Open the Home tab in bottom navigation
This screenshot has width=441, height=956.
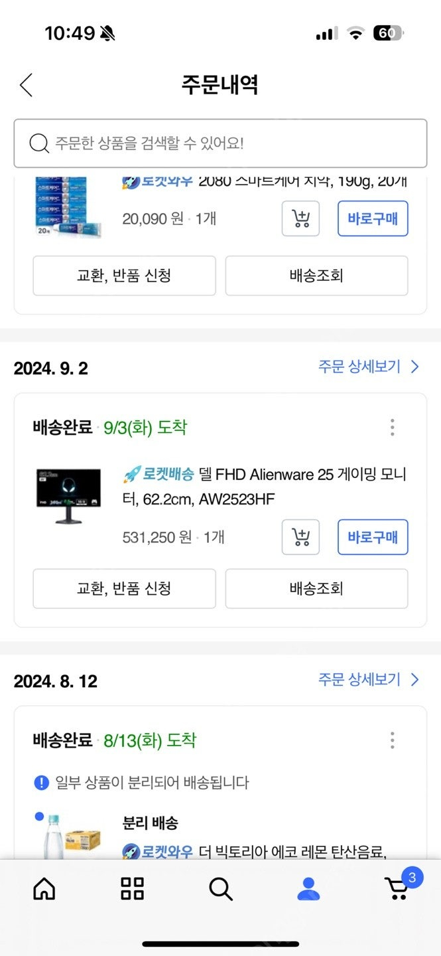pos(44,890)
